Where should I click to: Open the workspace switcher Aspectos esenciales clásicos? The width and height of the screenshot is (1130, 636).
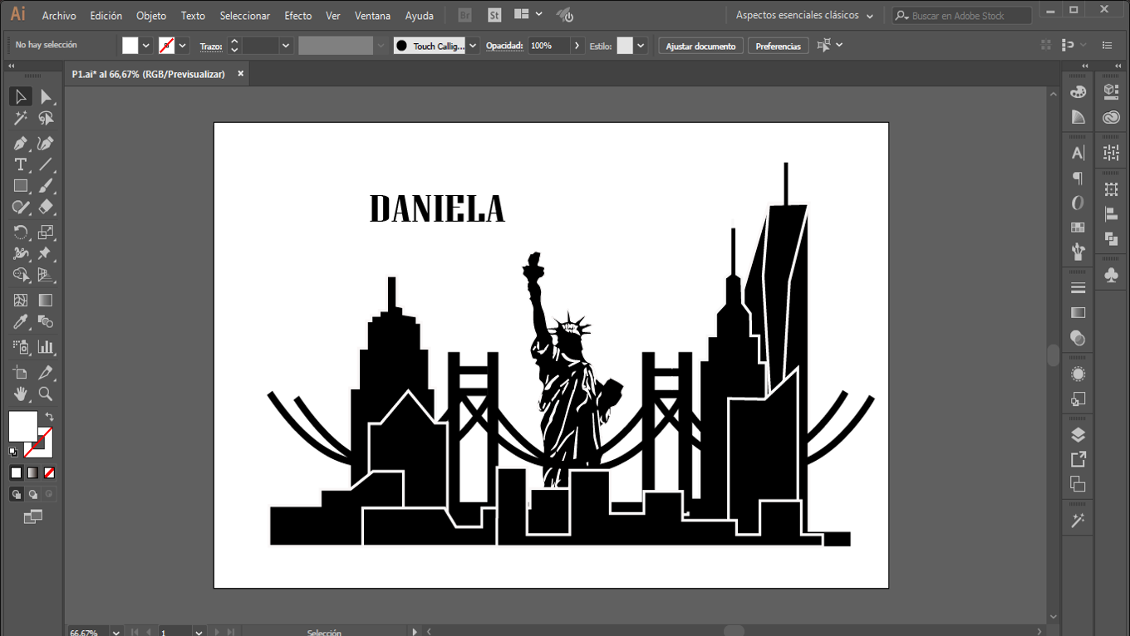804,15
